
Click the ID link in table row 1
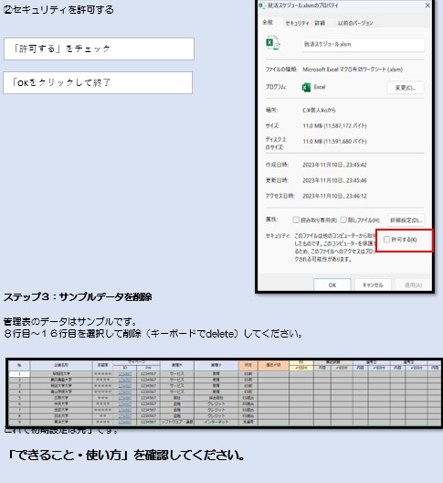125,374
